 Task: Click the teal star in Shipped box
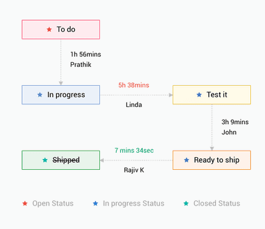pos(45,160)
